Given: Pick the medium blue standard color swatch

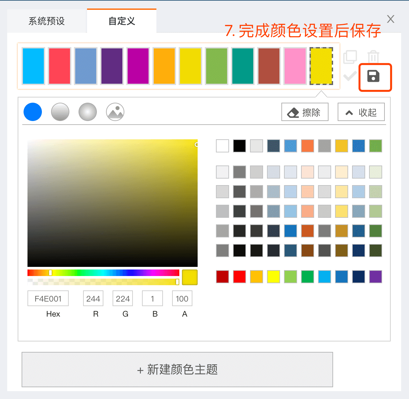Looking at the screenshot, I should point(342,277).
